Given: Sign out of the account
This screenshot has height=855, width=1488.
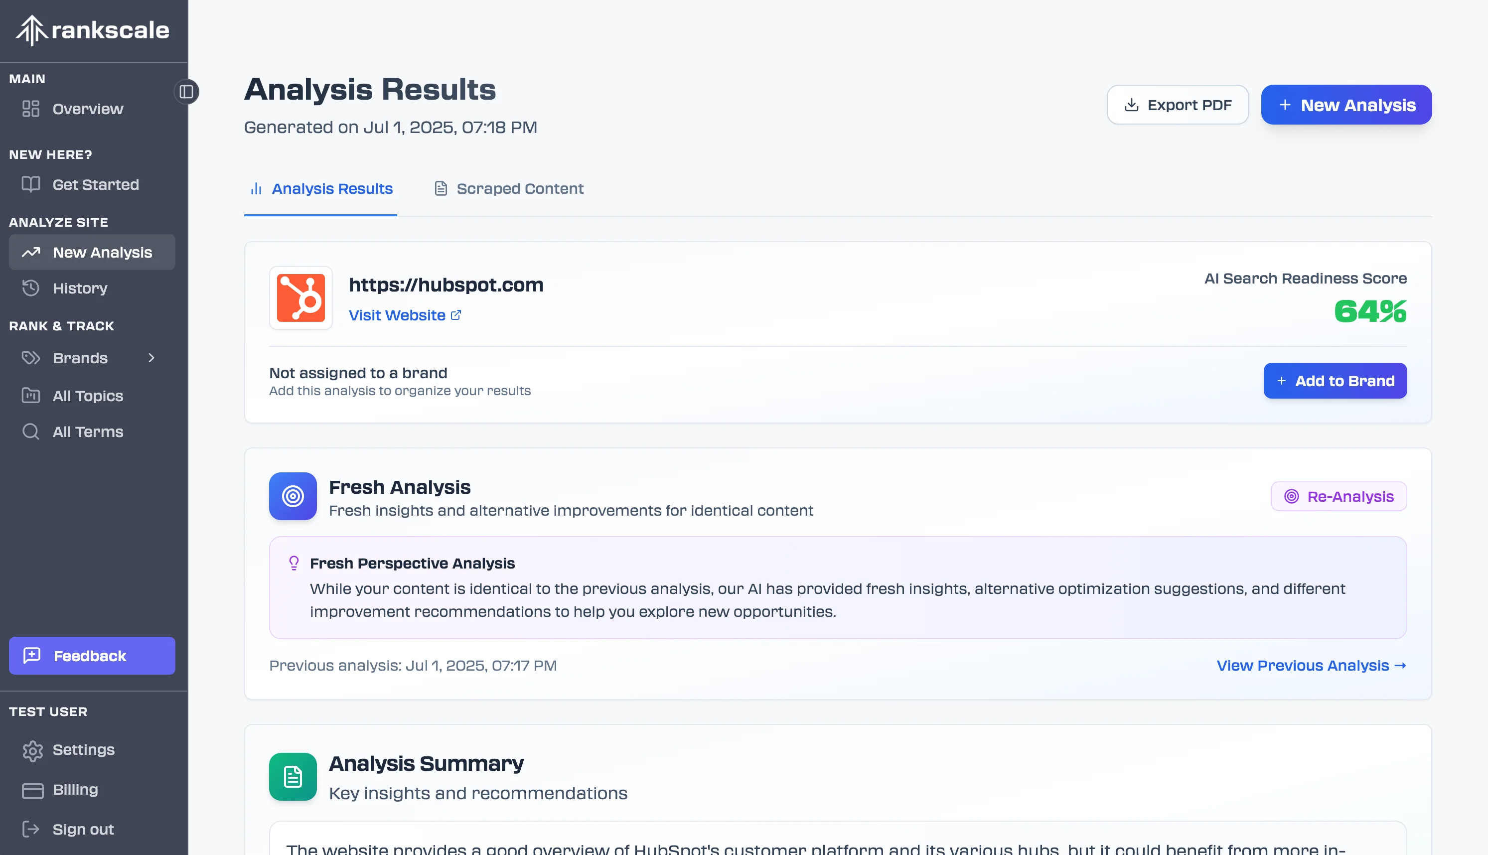Looking at the screenshot, I should (83, 829).
